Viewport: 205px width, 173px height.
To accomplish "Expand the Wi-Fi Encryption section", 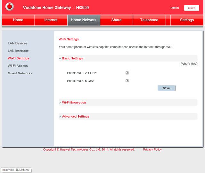I will point(128,103).
